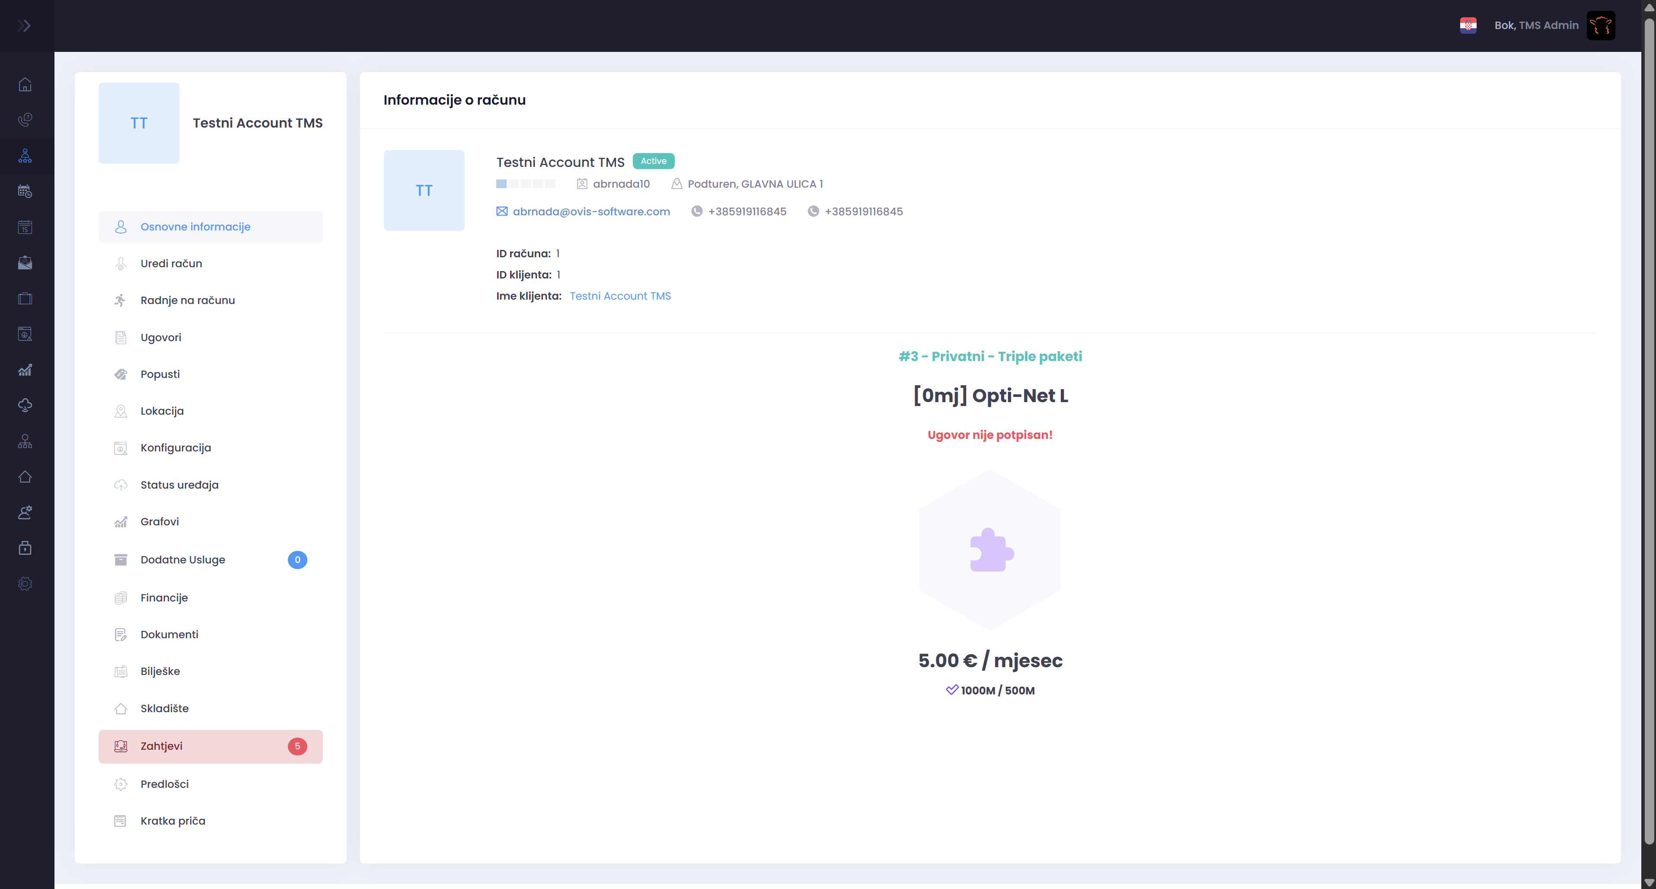Open the security lock icon in sidebar
Image resolution: width=1656 pixels, height=889 pixels.
25,547
